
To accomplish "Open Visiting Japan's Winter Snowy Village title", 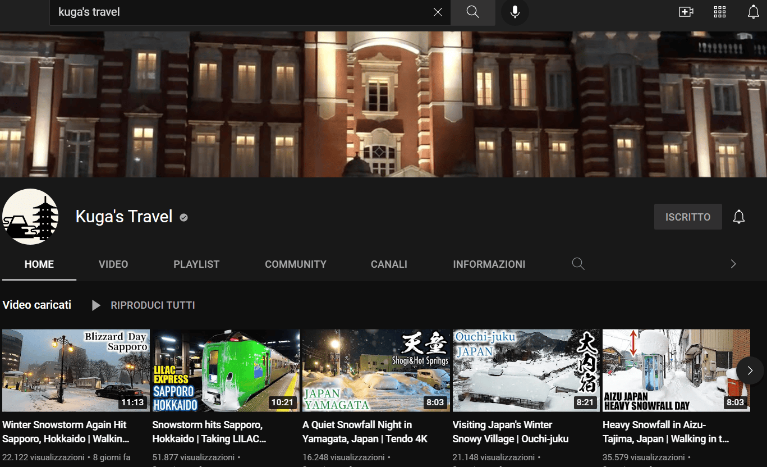I will click(511, 432).
